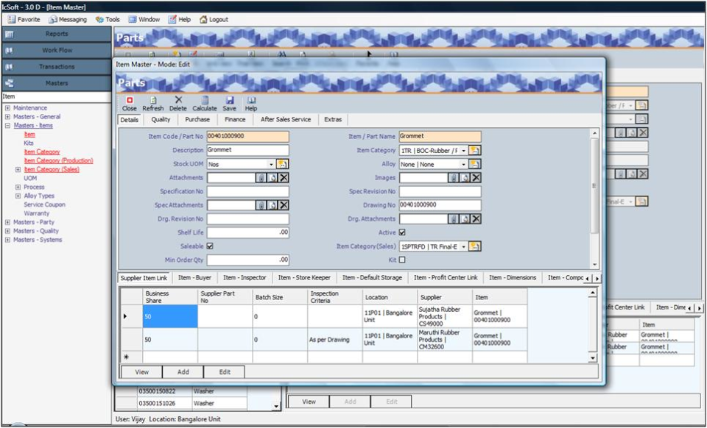Click the browse icon next to Drg. Attachments
The height and width of the screenshot is (428, 707).
pos(464,218)
